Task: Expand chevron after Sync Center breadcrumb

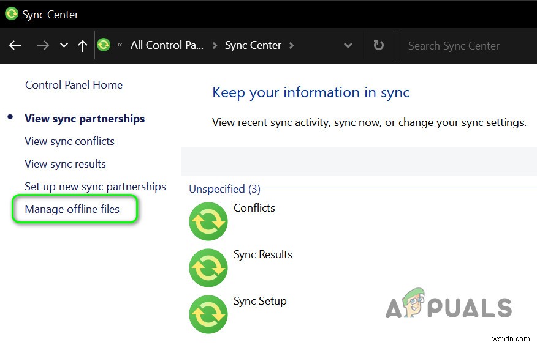Action: pyautogui.click(x=291, y=45)
